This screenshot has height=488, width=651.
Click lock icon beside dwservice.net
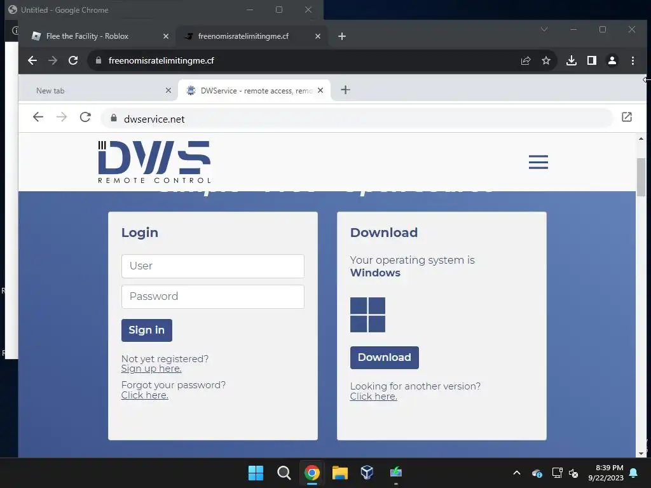pos(114,119)
